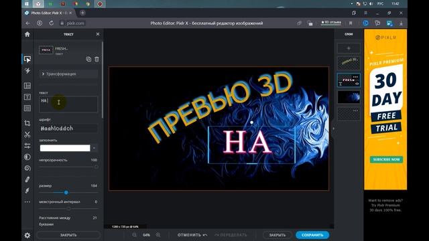Click the СОХРАНИТЬ save button
Viewport: 429px width, 241px height.
point(312,235)
